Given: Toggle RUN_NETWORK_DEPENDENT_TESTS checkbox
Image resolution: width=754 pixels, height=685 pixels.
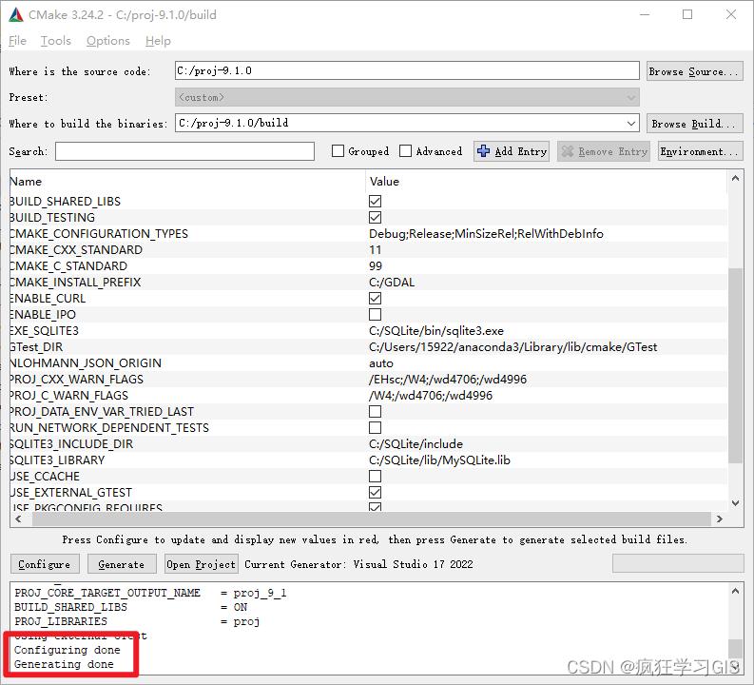Looking at the screenshot, I should tap(375, 427).
